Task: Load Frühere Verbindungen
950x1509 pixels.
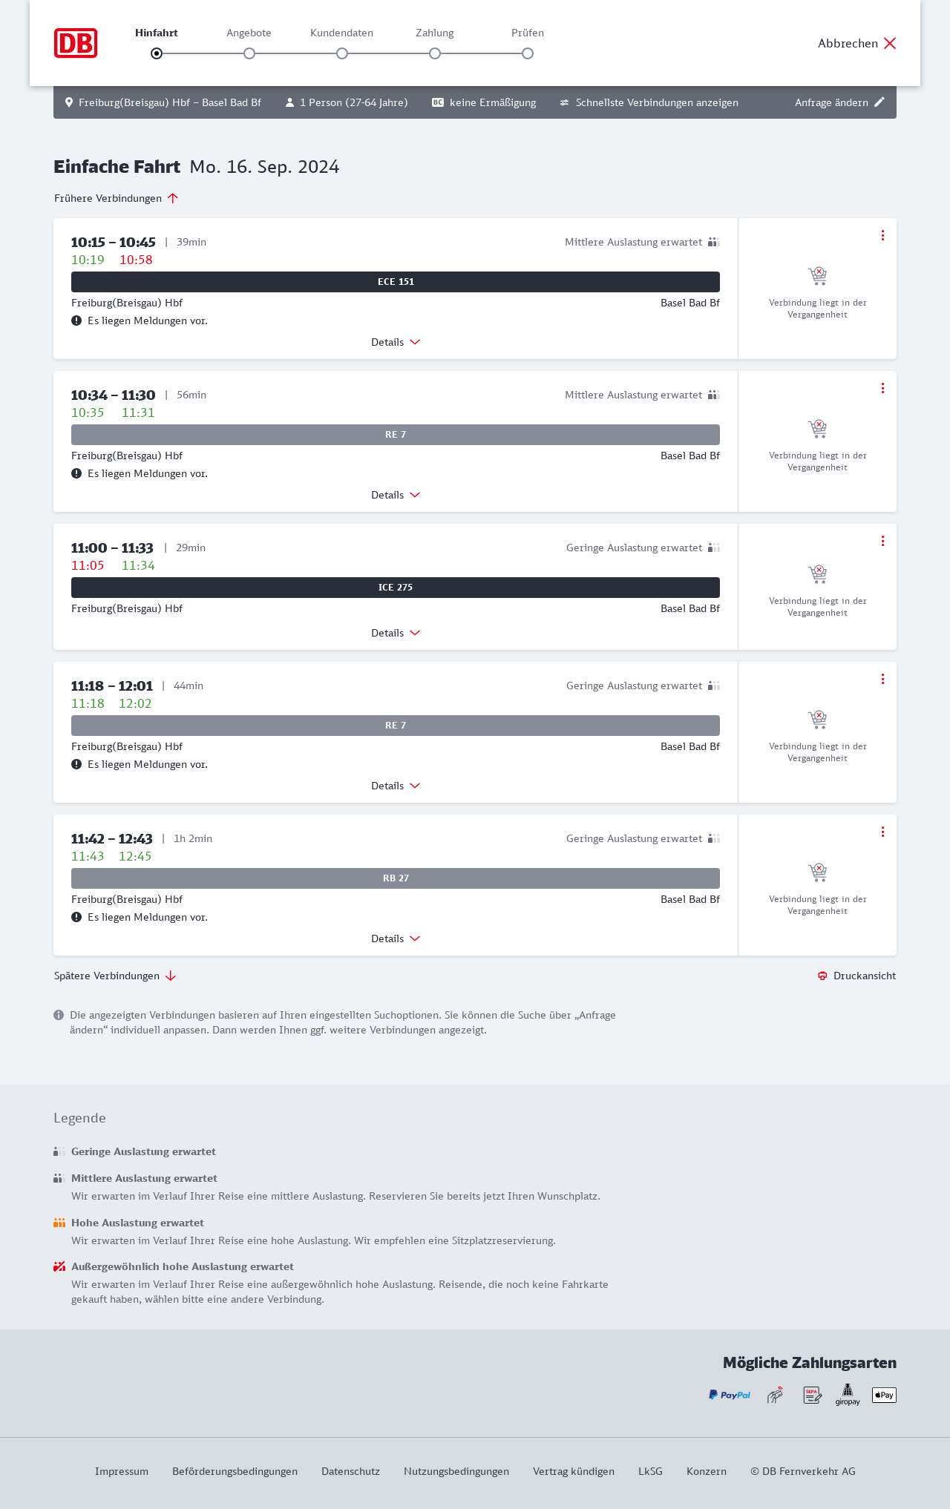Action: [x=117, y=198]
